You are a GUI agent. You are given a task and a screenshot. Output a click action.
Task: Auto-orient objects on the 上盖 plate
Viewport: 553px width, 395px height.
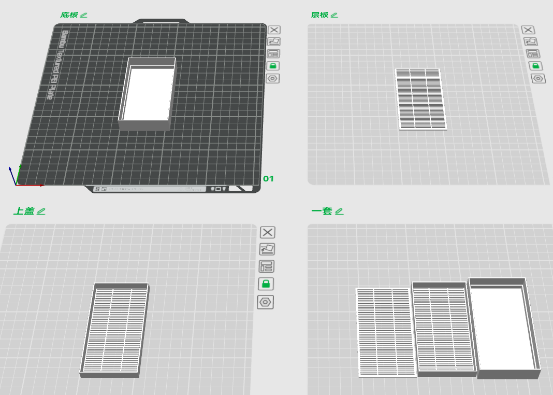[x=267, y=249]
